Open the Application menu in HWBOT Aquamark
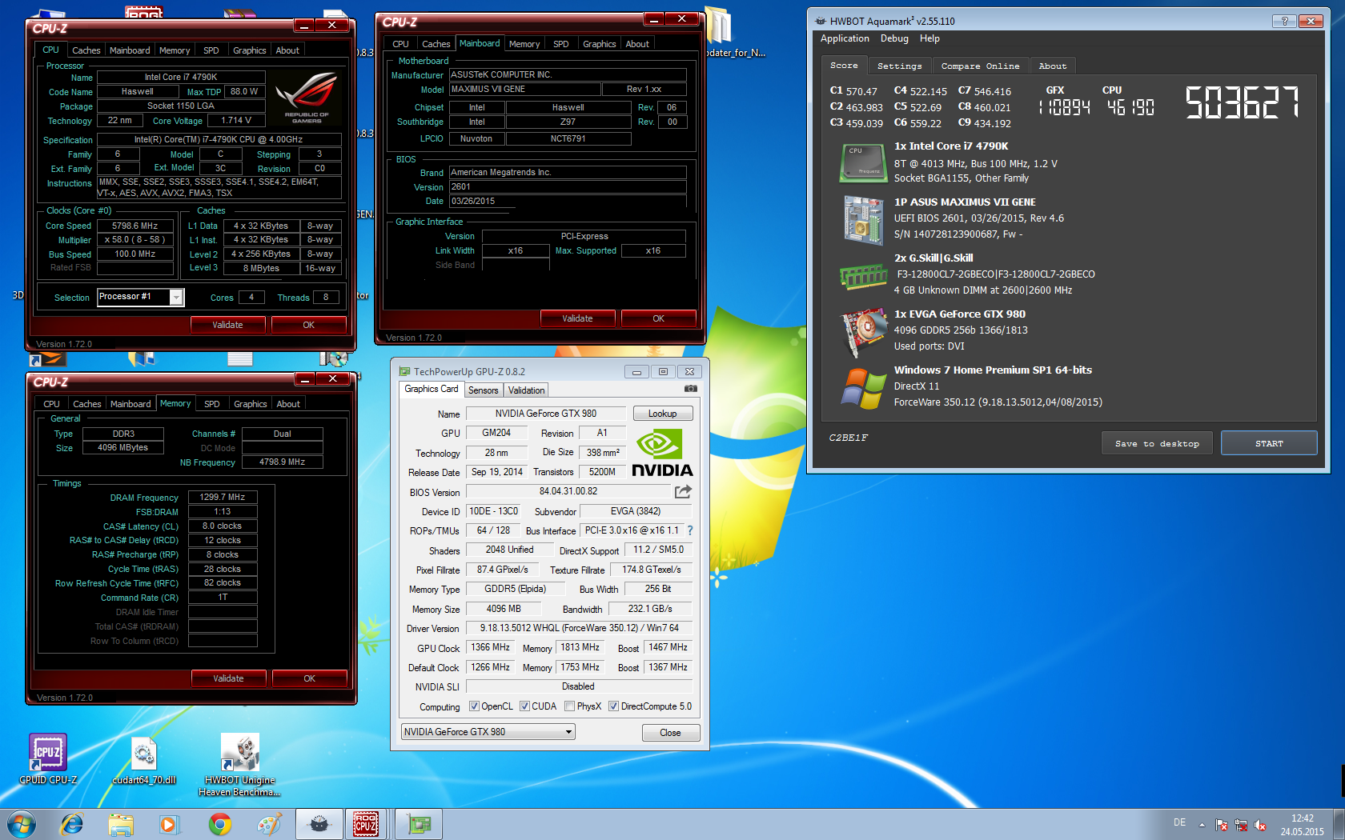The width and height of the screenshot is (1345, 840). [x=845, y=38]
